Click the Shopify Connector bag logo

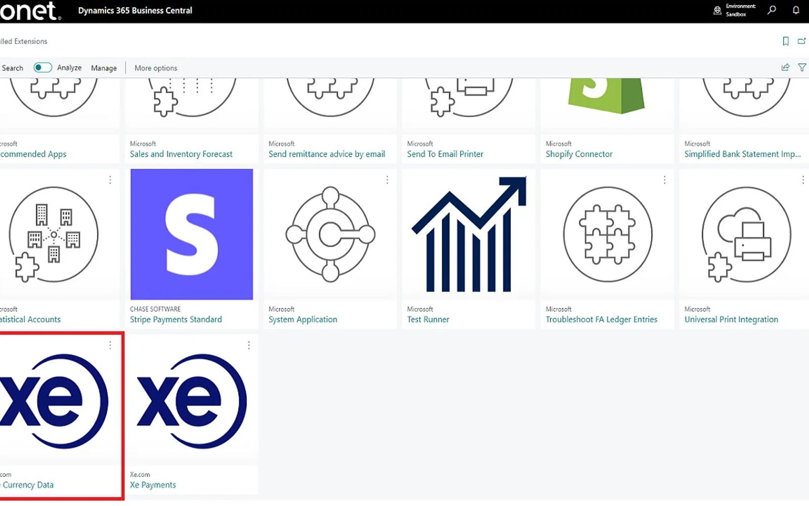[x=607, y=96]
